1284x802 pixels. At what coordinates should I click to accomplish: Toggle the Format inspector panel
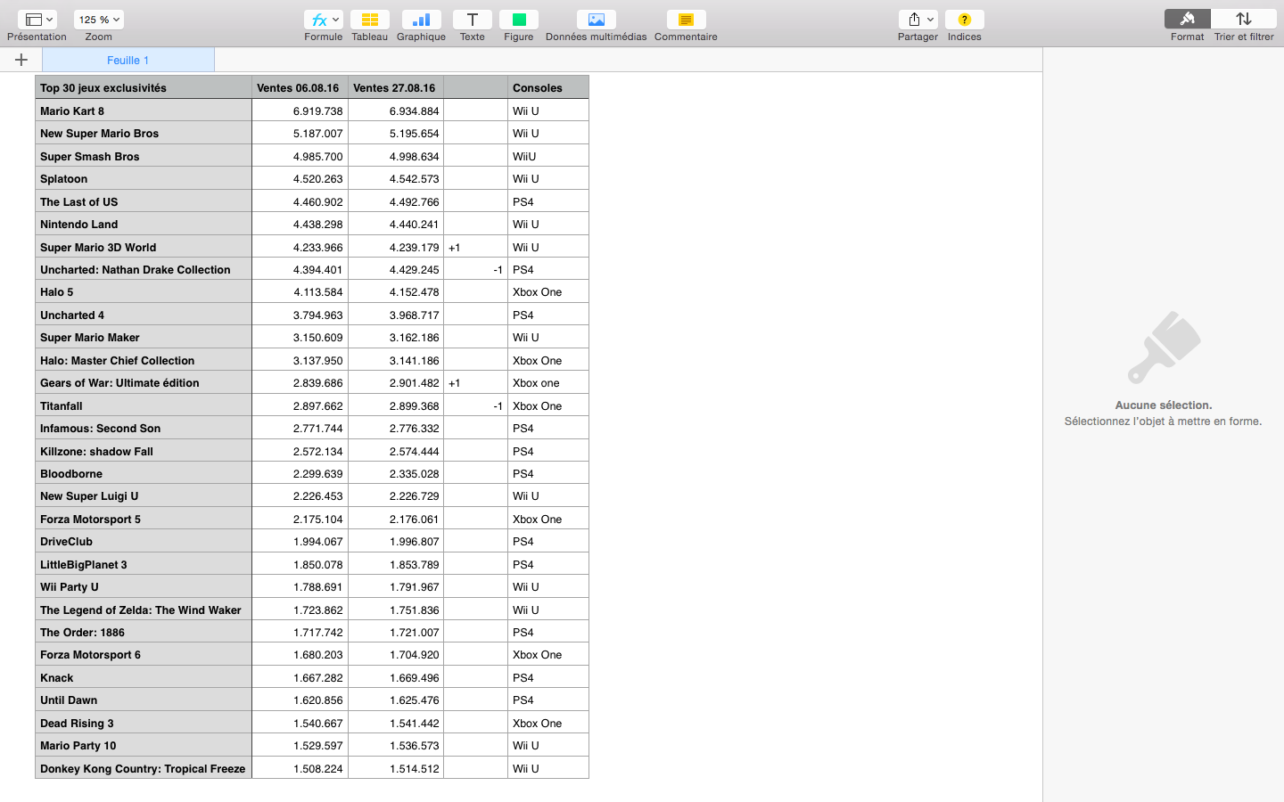tap(1187, 20)
